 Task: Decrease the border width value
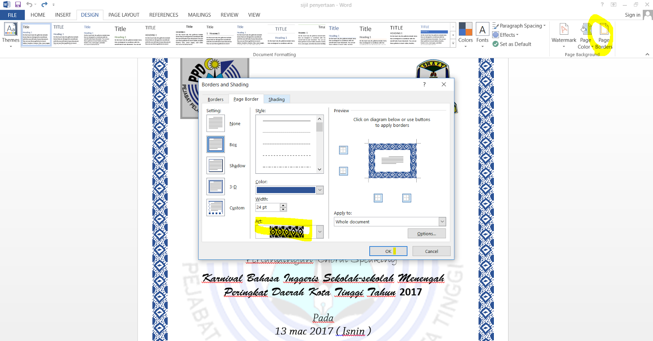284,209
